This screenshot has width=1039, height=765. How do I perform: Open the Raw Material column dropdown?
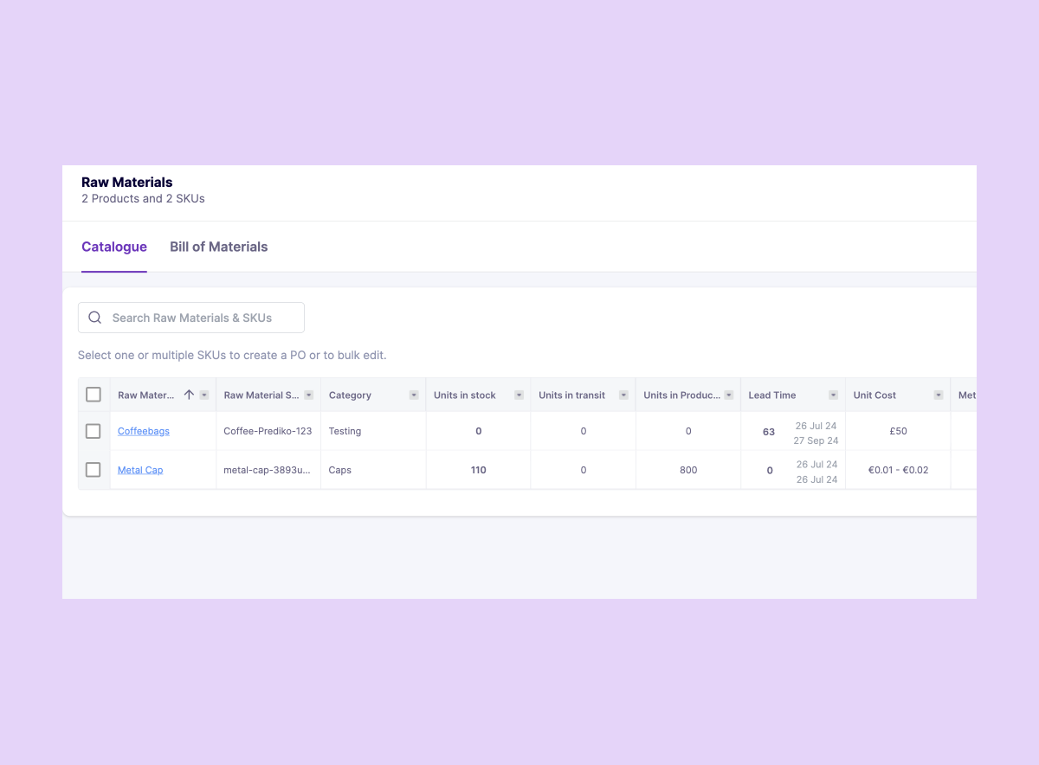pos(203,395)
